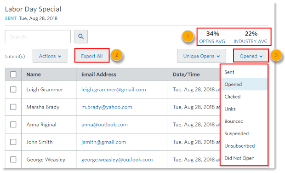This screenshot has width=285, height=173.
Task: Choose Opened in the filter menu list
Action: point(244,84)
